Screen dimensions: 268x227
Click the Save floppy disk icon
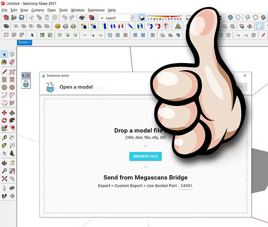21,18
